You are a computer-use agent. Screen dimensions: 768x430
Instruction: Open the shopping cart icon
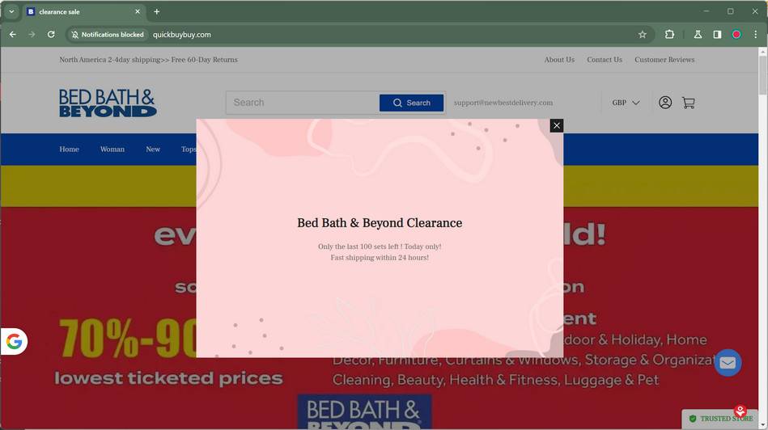pyautogui.click(x=688, y=103)
